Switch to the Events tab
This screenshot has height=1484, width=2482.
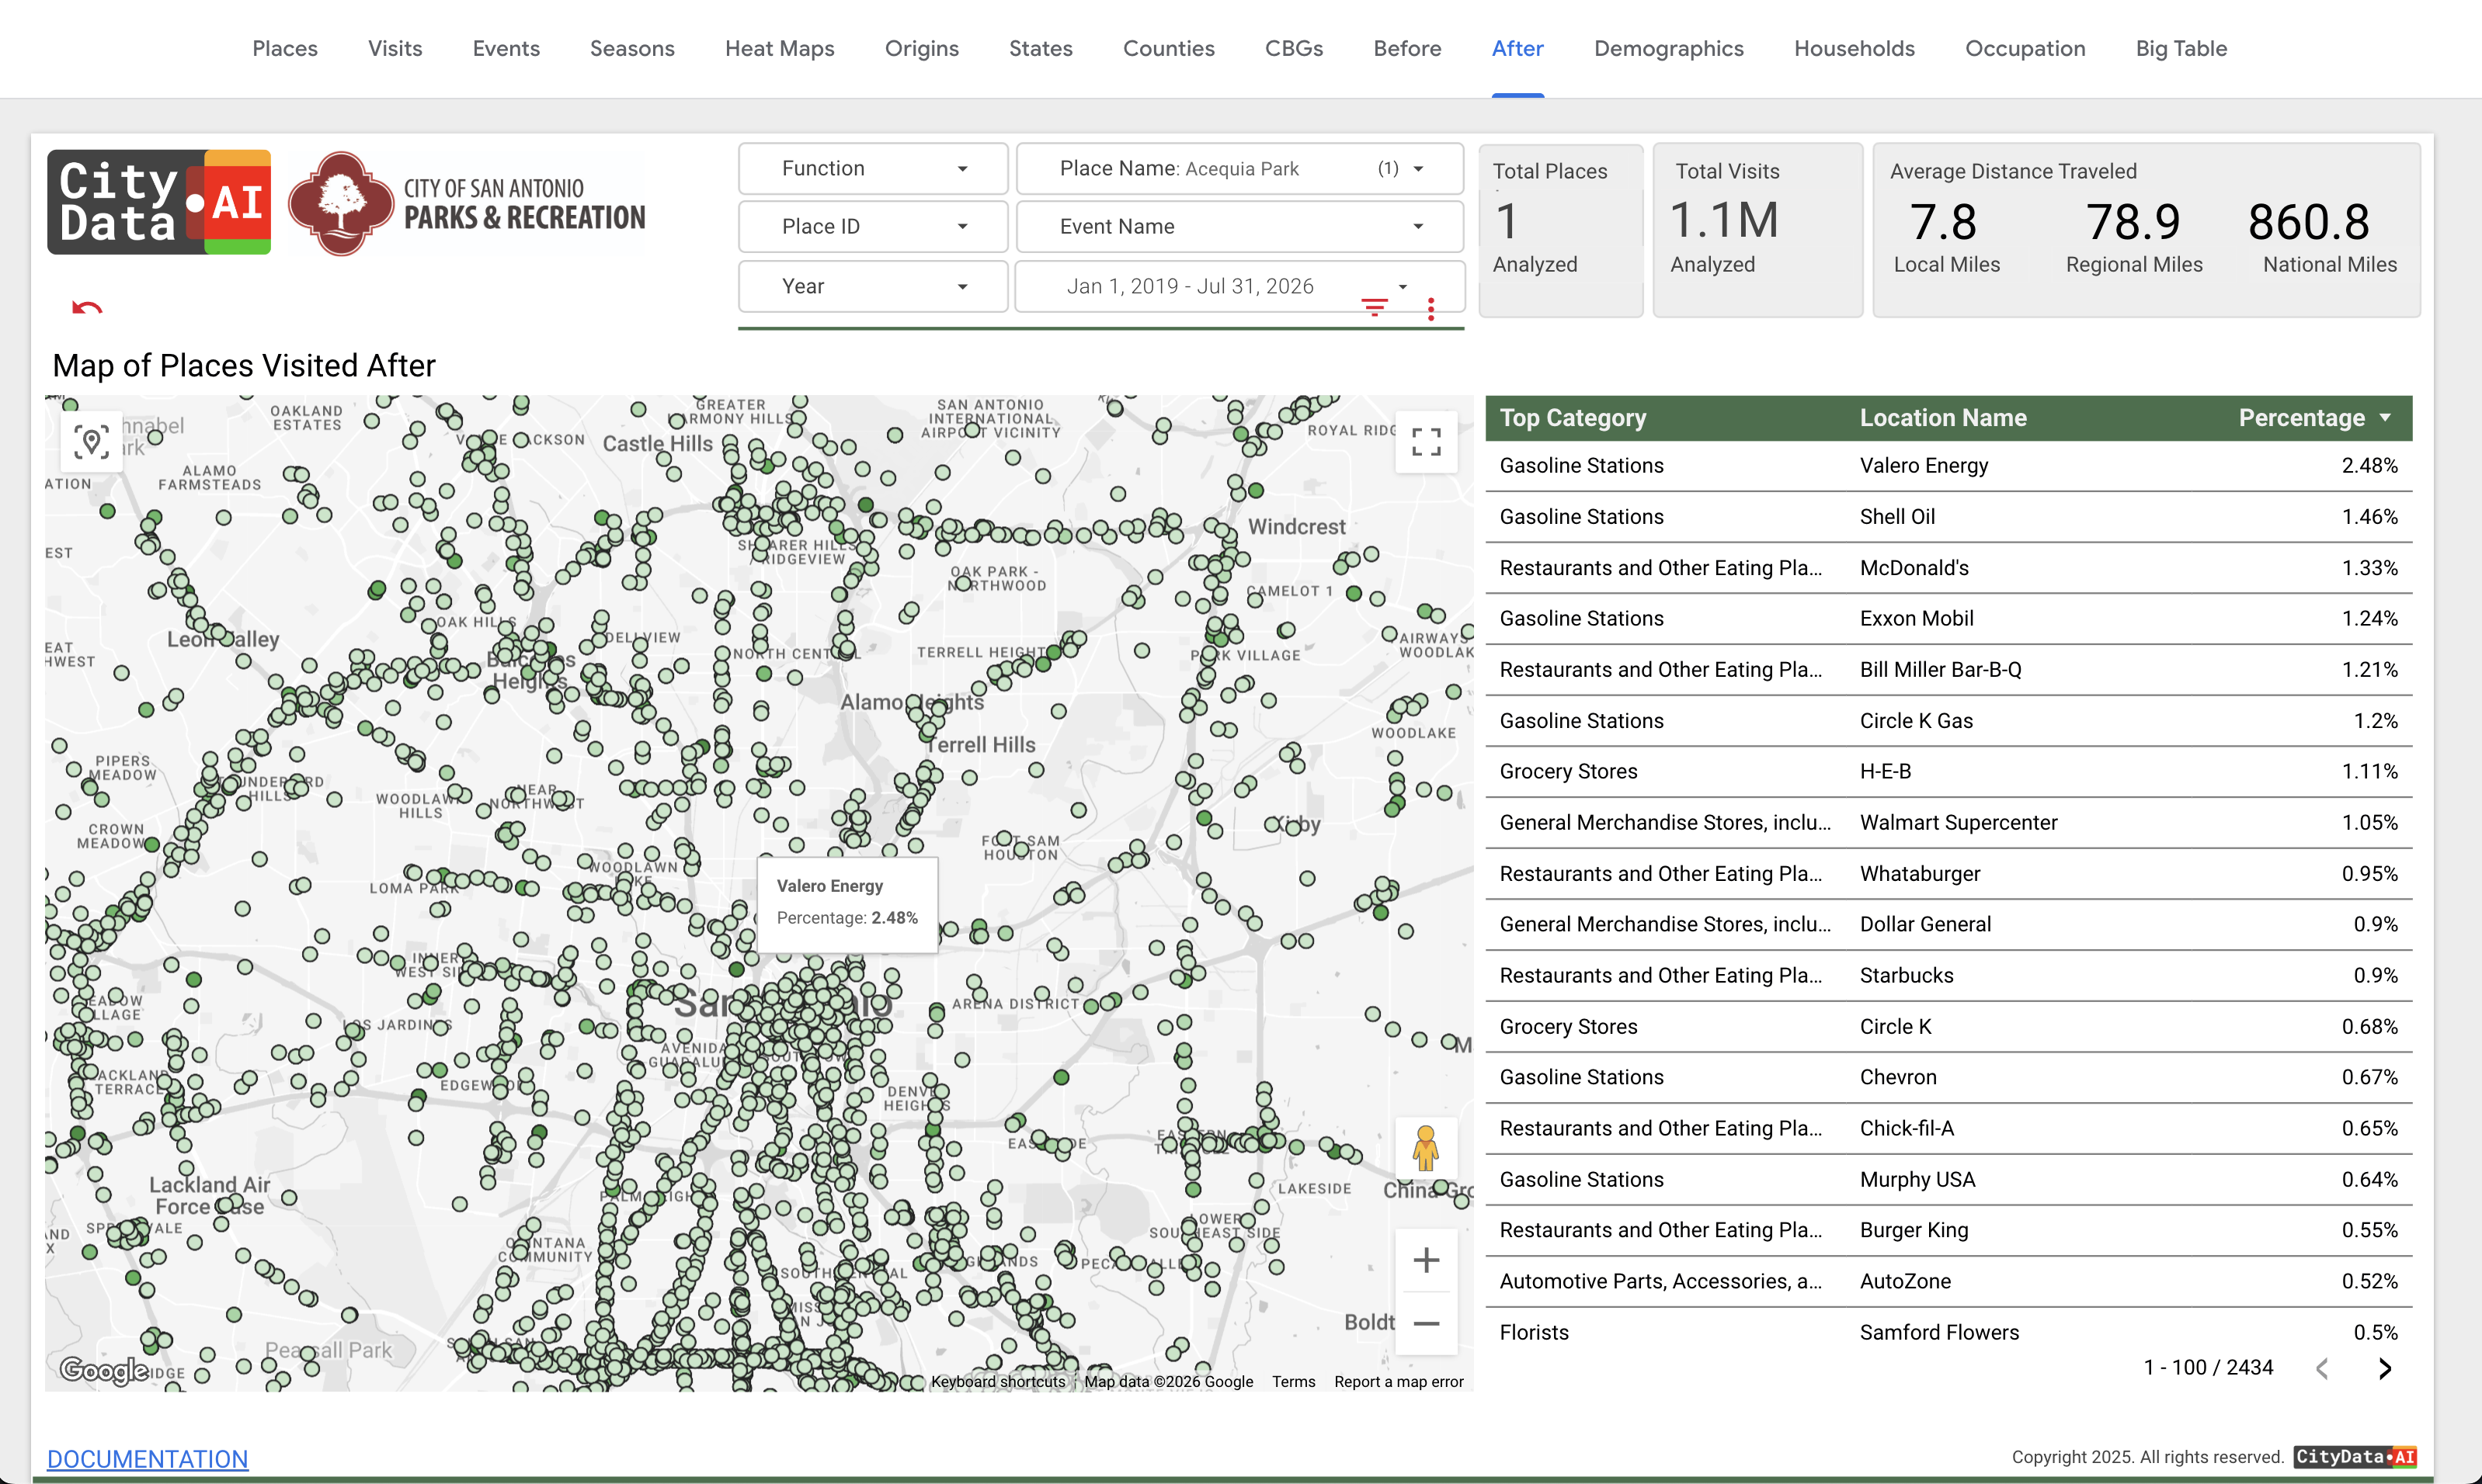[x=506, y=48]
